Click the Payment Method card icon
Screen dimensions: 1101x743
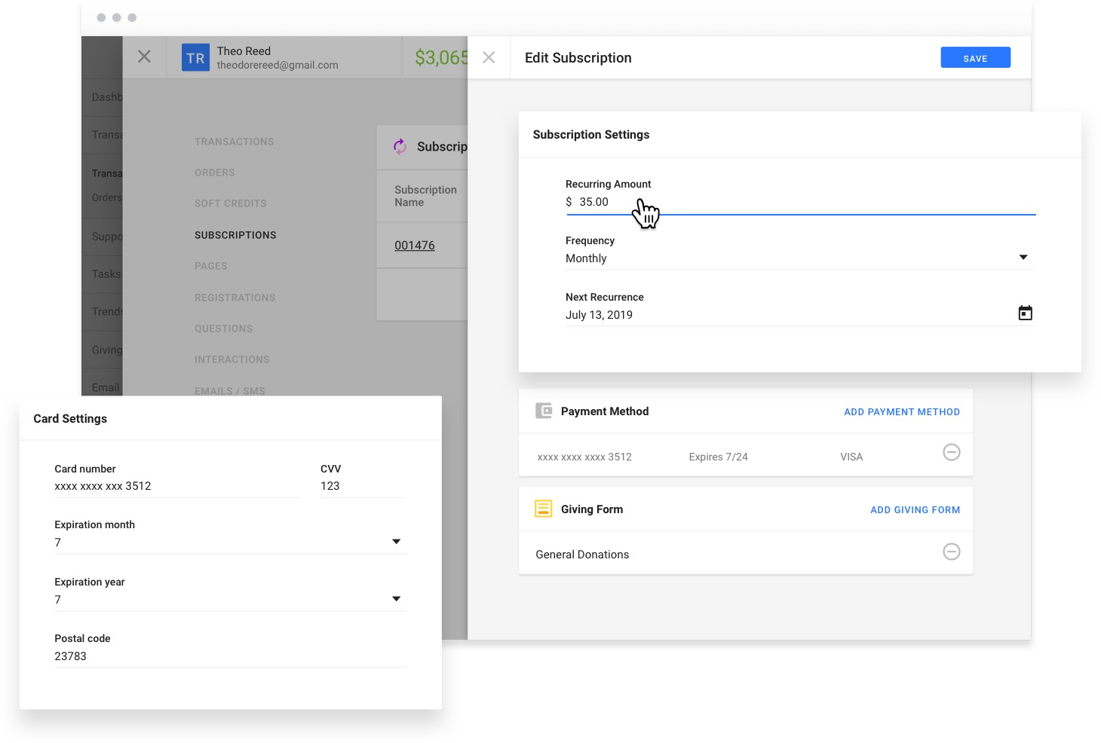(x=543, y=411)
